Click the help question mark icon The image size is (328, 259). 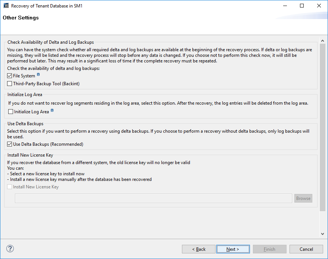10,249
